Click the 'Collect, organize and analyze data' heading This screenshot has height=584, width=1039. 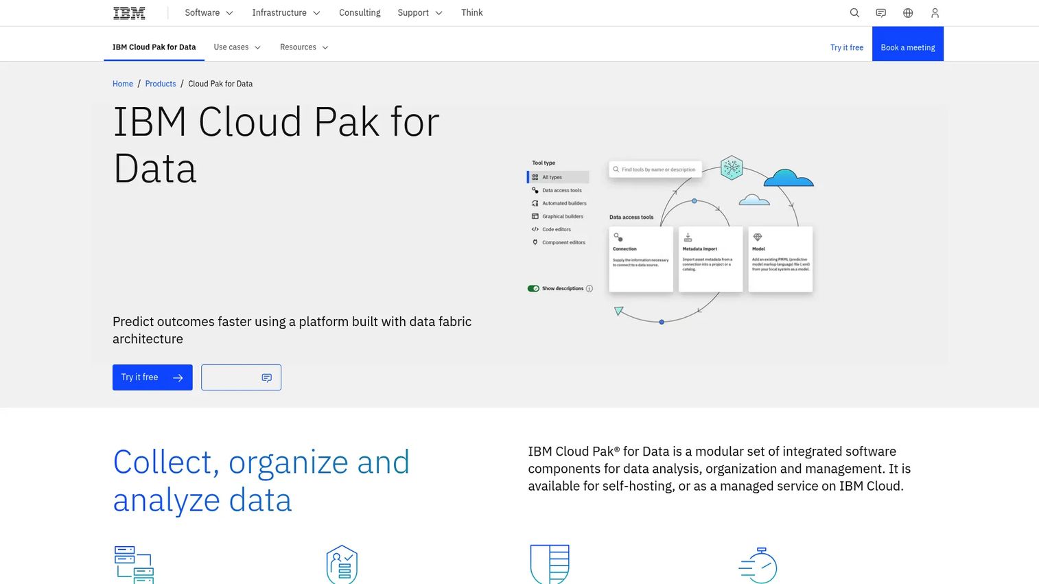(x=261, y=481)
